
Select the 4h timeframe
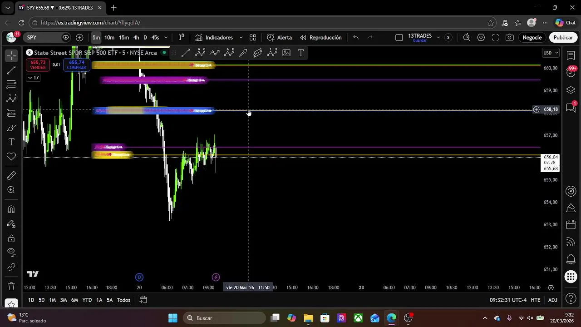[x=136, y=38]
